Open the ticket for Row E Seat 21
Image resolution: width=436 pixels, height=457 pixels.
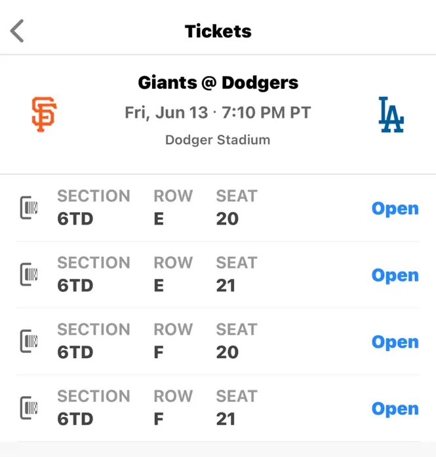tap(395, 276)
